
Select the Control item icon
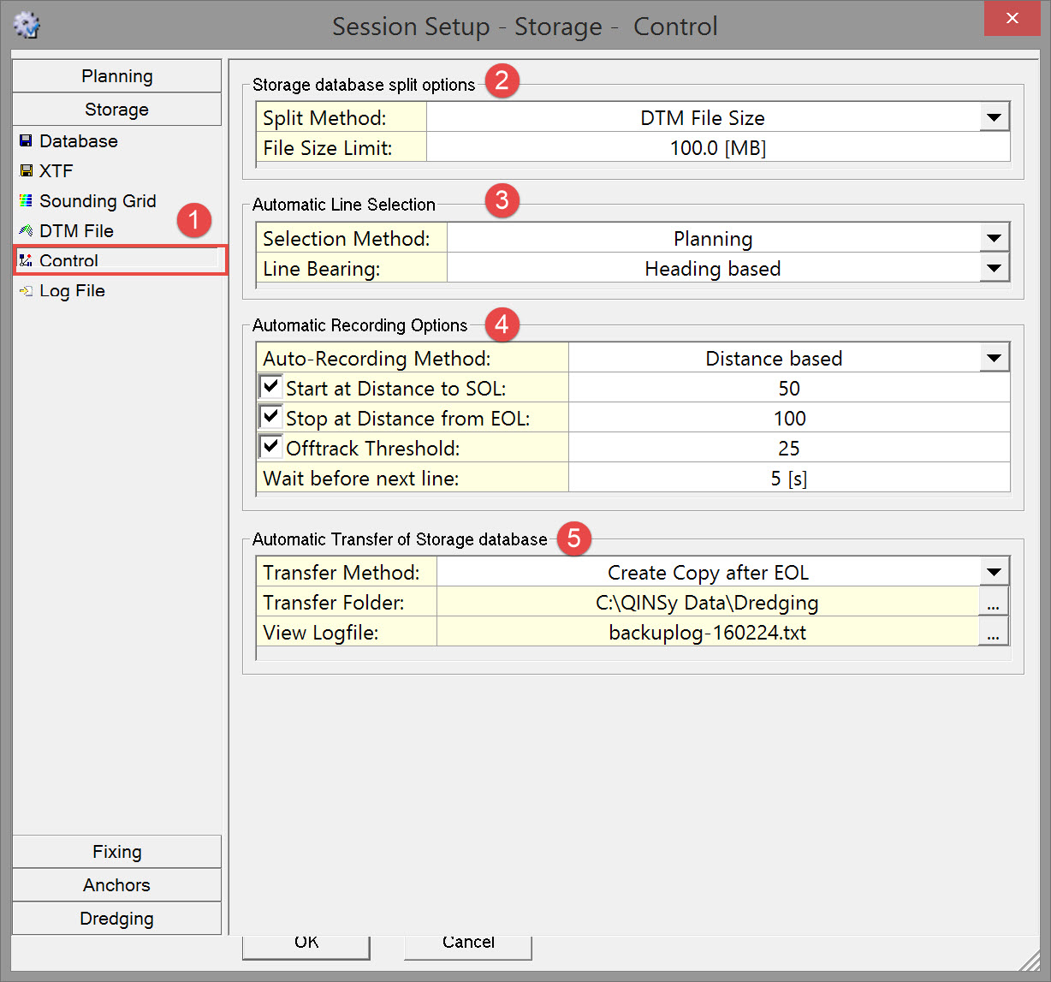tap(26, 261)
